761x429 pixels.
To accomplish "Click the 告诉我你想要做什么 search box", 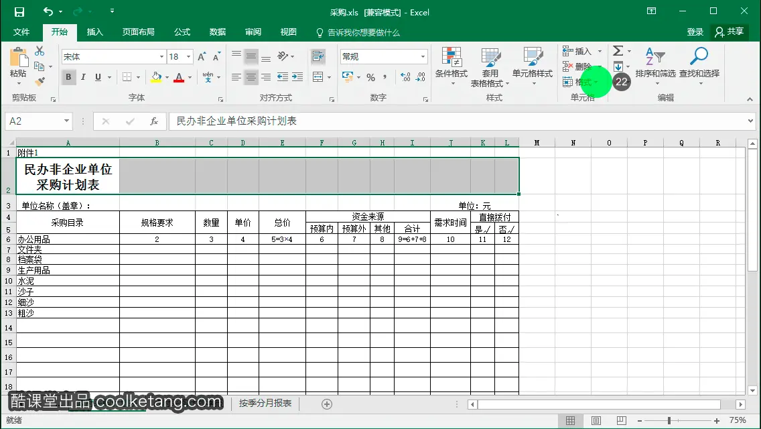I will click(358, 33).
